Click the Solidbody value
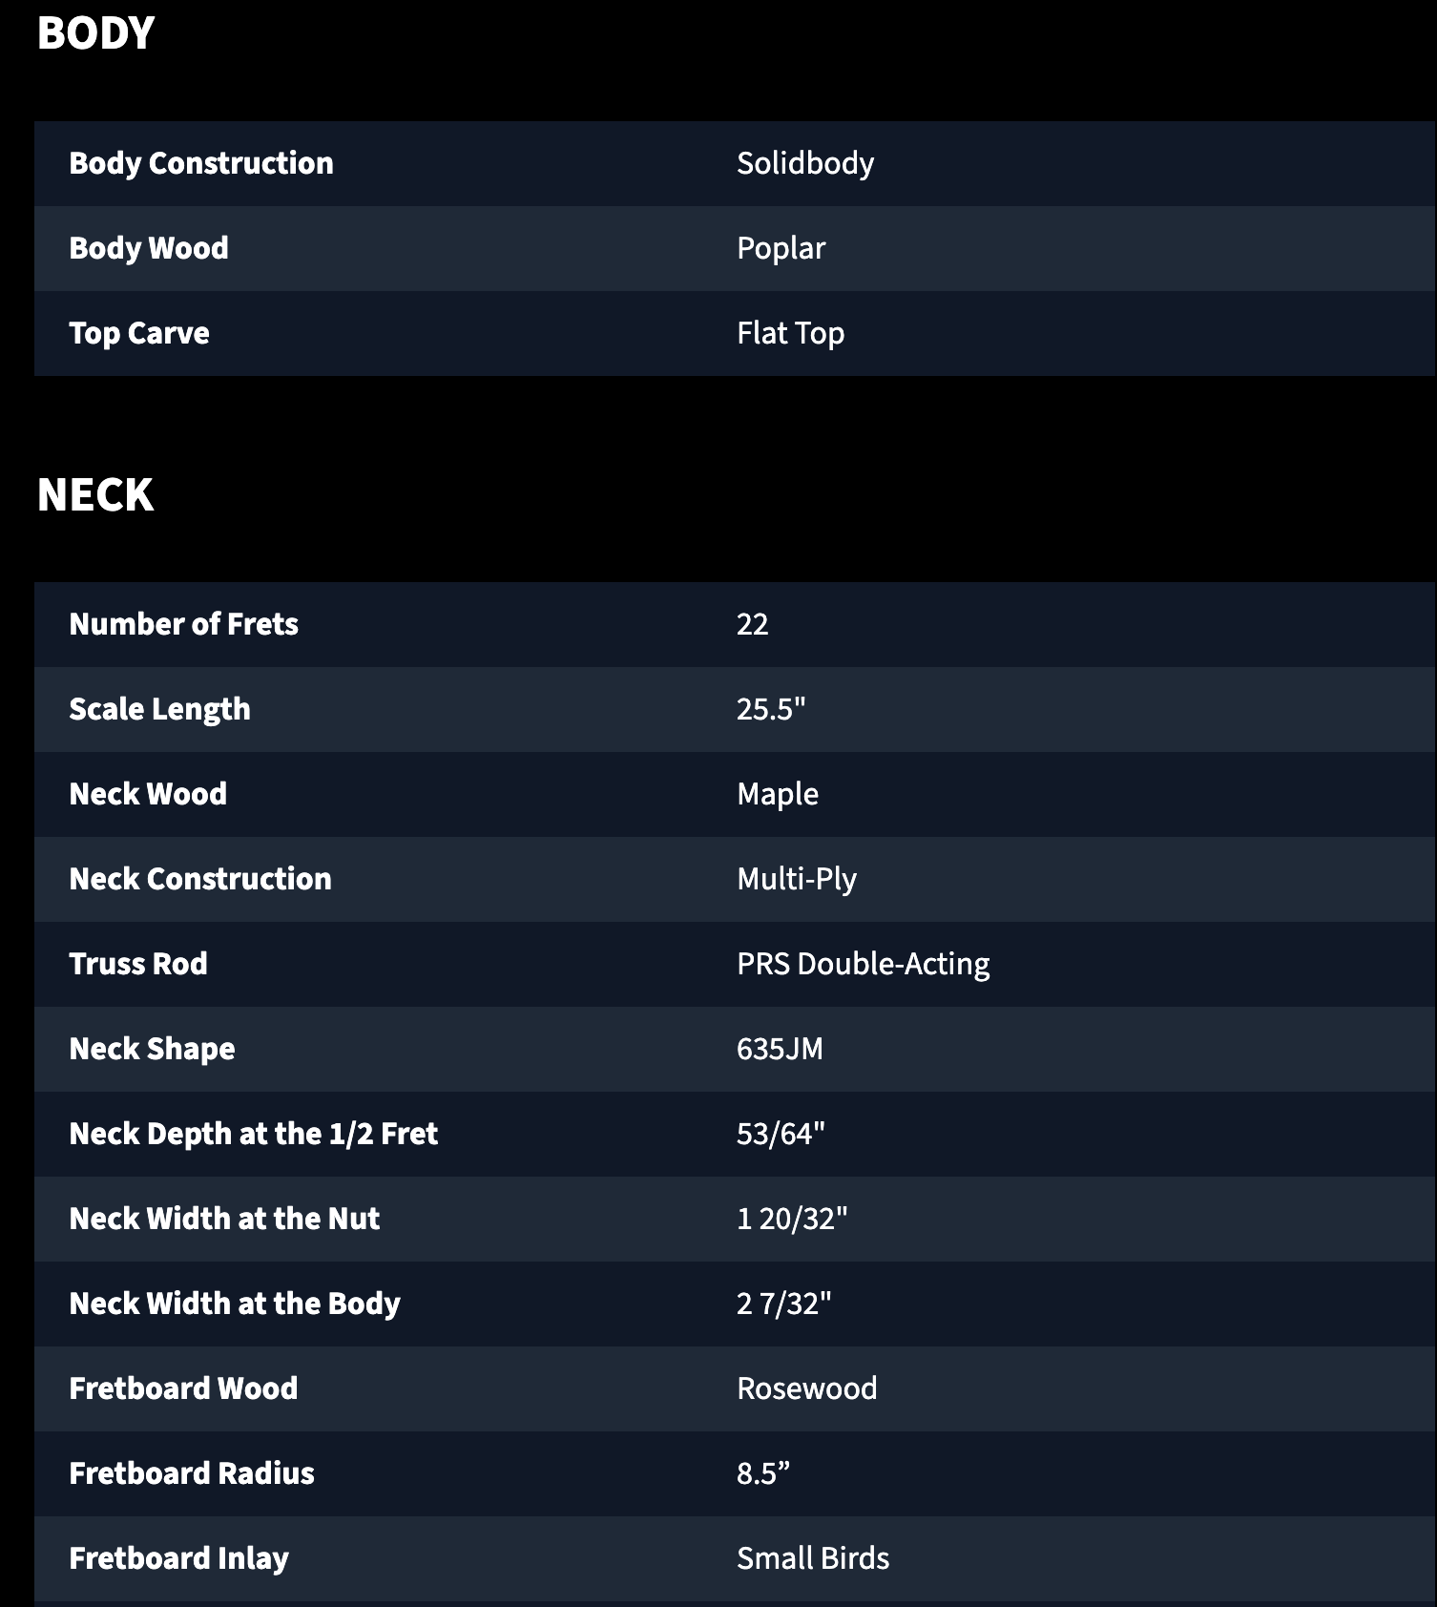1437x1607 pixels. pos(805,163)
